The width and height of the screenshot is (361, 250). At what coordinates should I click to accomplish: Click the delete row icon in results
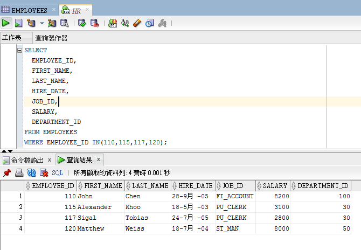(x=44, y=172)
